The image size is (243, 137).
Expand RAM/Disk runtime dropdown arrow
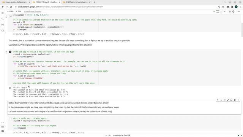225,11
